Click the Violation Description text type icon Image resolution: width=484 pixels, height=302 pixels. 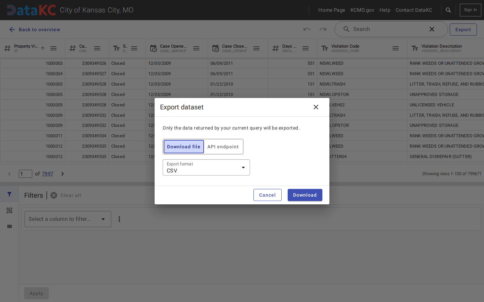click(415, 48)
